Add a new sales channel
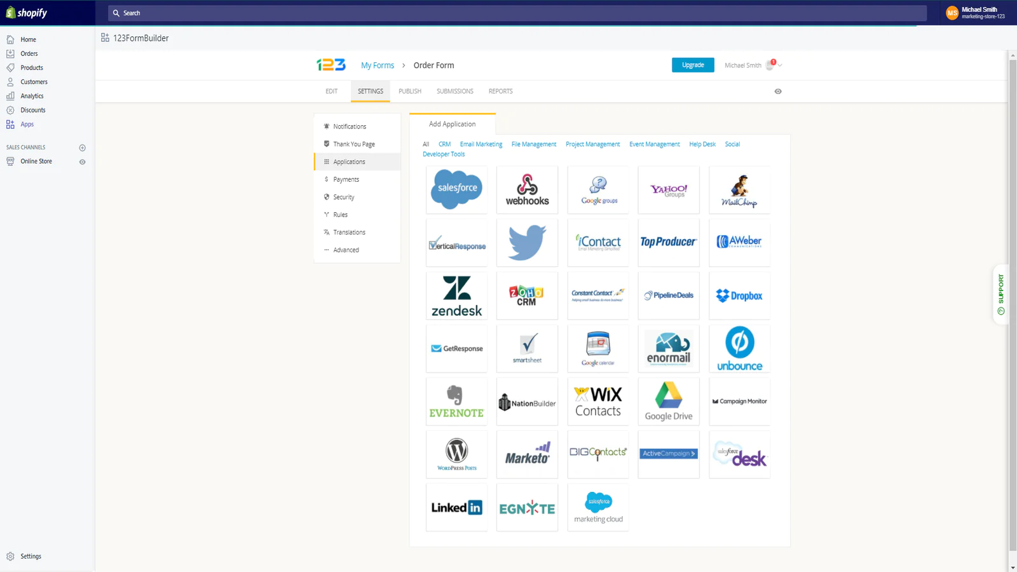The height and width of the screenshot is (572, 1017). coord(82,147)
